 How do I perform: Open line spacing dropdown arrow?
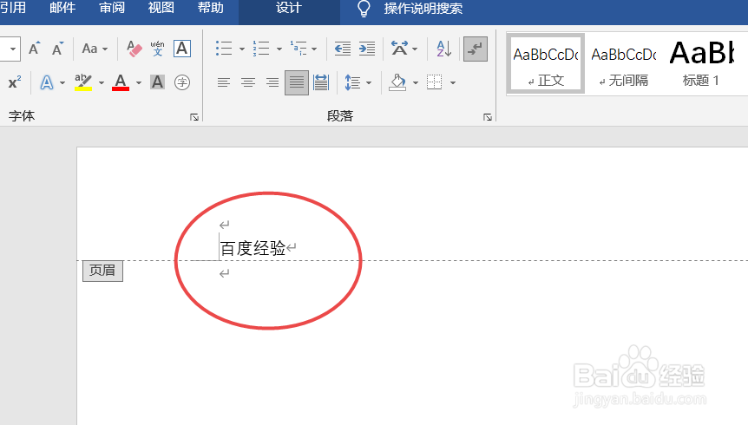369,83
